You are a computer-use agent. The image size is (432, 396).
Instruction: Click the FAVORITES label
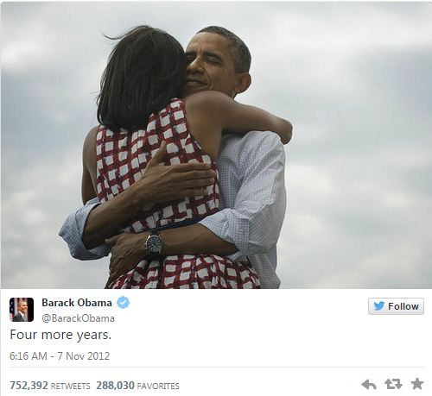[158, 386]
